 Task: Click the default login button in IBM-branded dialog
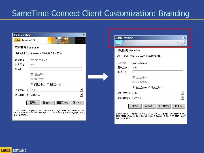point(33,103)
